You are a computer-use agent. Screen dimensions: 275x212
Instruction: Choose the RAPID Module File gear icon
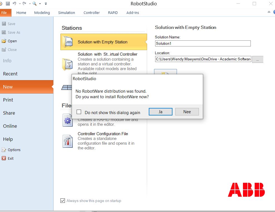[68, 120]
